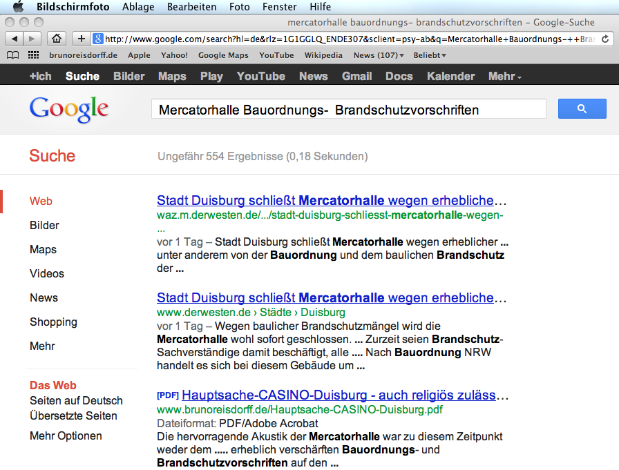This screenshot has height=470, width=619.
Task: Click the site favicon in the address bar
Action: tap(97, 39)
